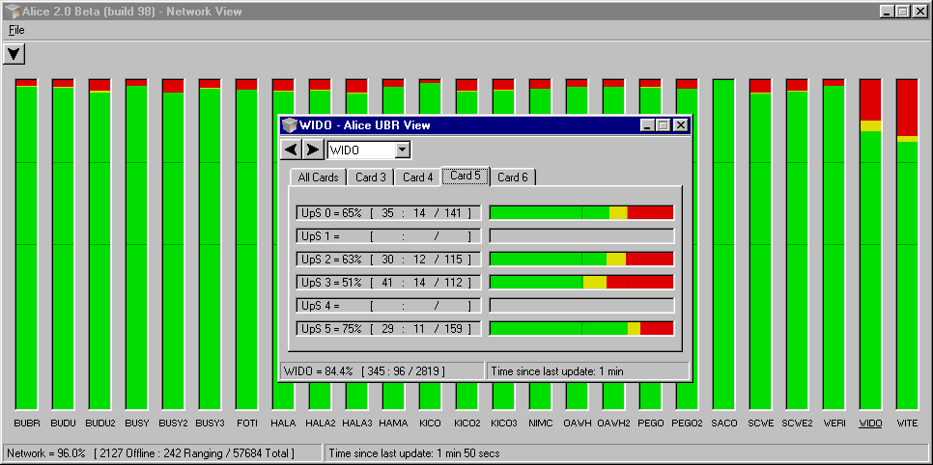Select the WIDO node bar label
This screenshot has height=465, width=933.
(x=870, y=424)
